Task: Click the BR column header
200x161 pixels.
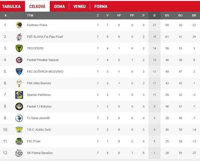Action: pos(194,15)
